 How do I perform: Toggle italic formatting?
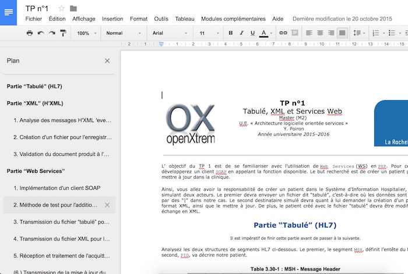click(x=241, y=33)
